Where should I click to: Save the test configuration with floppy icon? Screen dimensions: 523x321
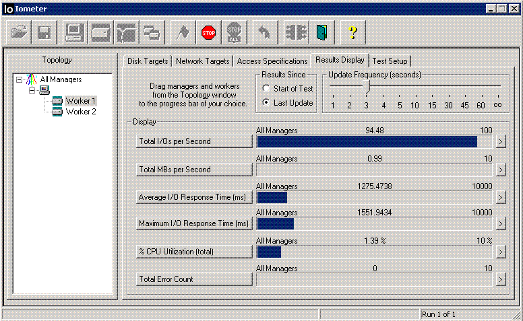[44, 32]
